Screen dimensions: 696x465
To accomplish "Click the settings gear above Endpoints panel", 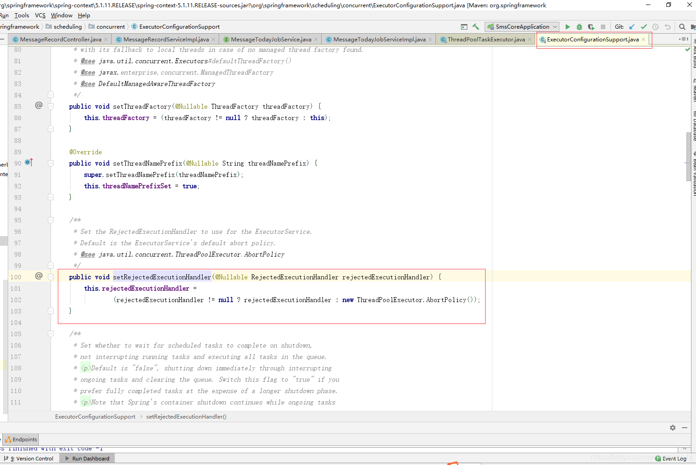I will pos(672,428).
